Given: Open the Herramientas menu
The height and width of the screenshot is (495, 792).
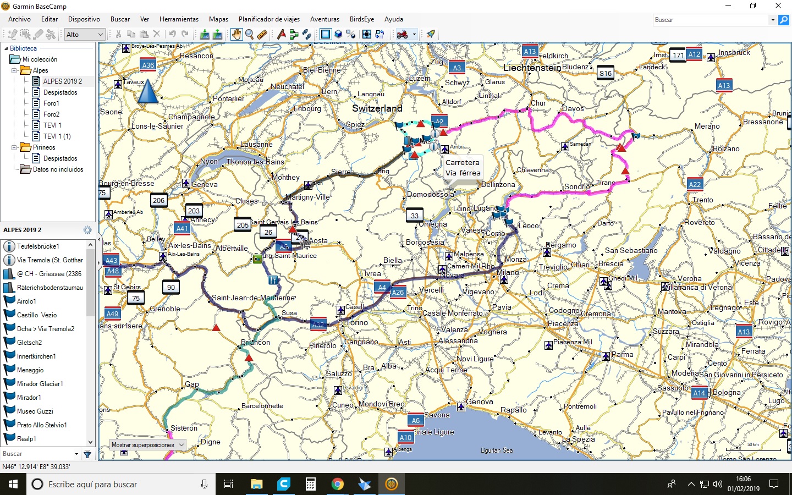Looking at the screenshot, I should [x=179, y=19].
